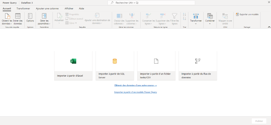Click Entrer des données table icon
This screenshot has height=125, width=271.
(18, 16)
